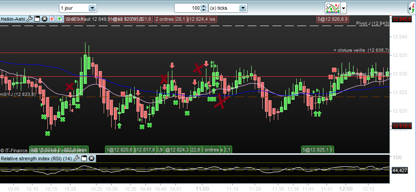Click the 'Heikin-Ashi' panel title
The width and height of the screenshot is (416, 192).
[13, 19]
